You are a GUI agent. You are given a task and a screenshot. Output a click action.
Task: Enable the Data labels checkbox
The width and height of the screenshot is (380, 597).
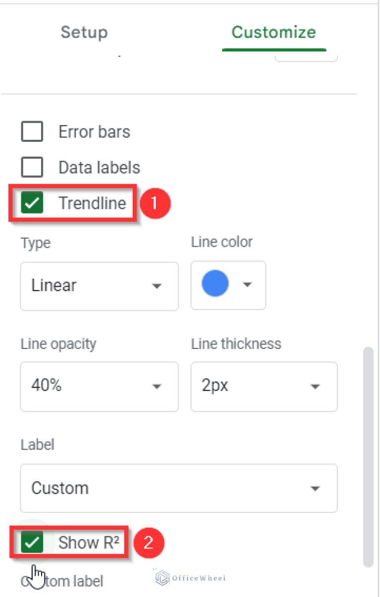coord(32,167)
